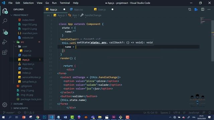Click Ln 10, Col 13 cursor position
This screenshot has width=214, height=120.
150,113
